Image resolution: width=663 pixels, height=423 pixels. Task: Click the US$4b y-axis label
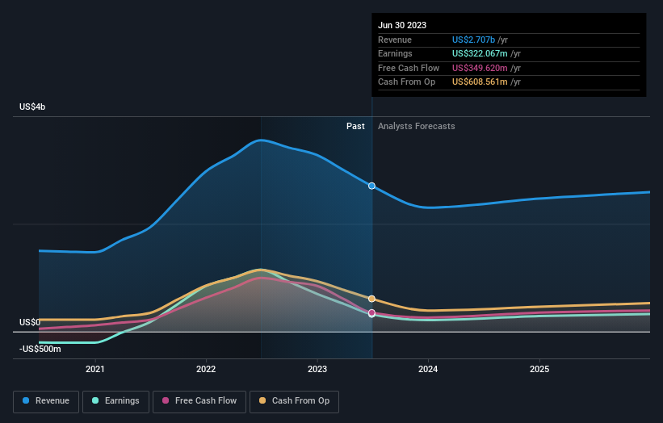coord(32,107)
